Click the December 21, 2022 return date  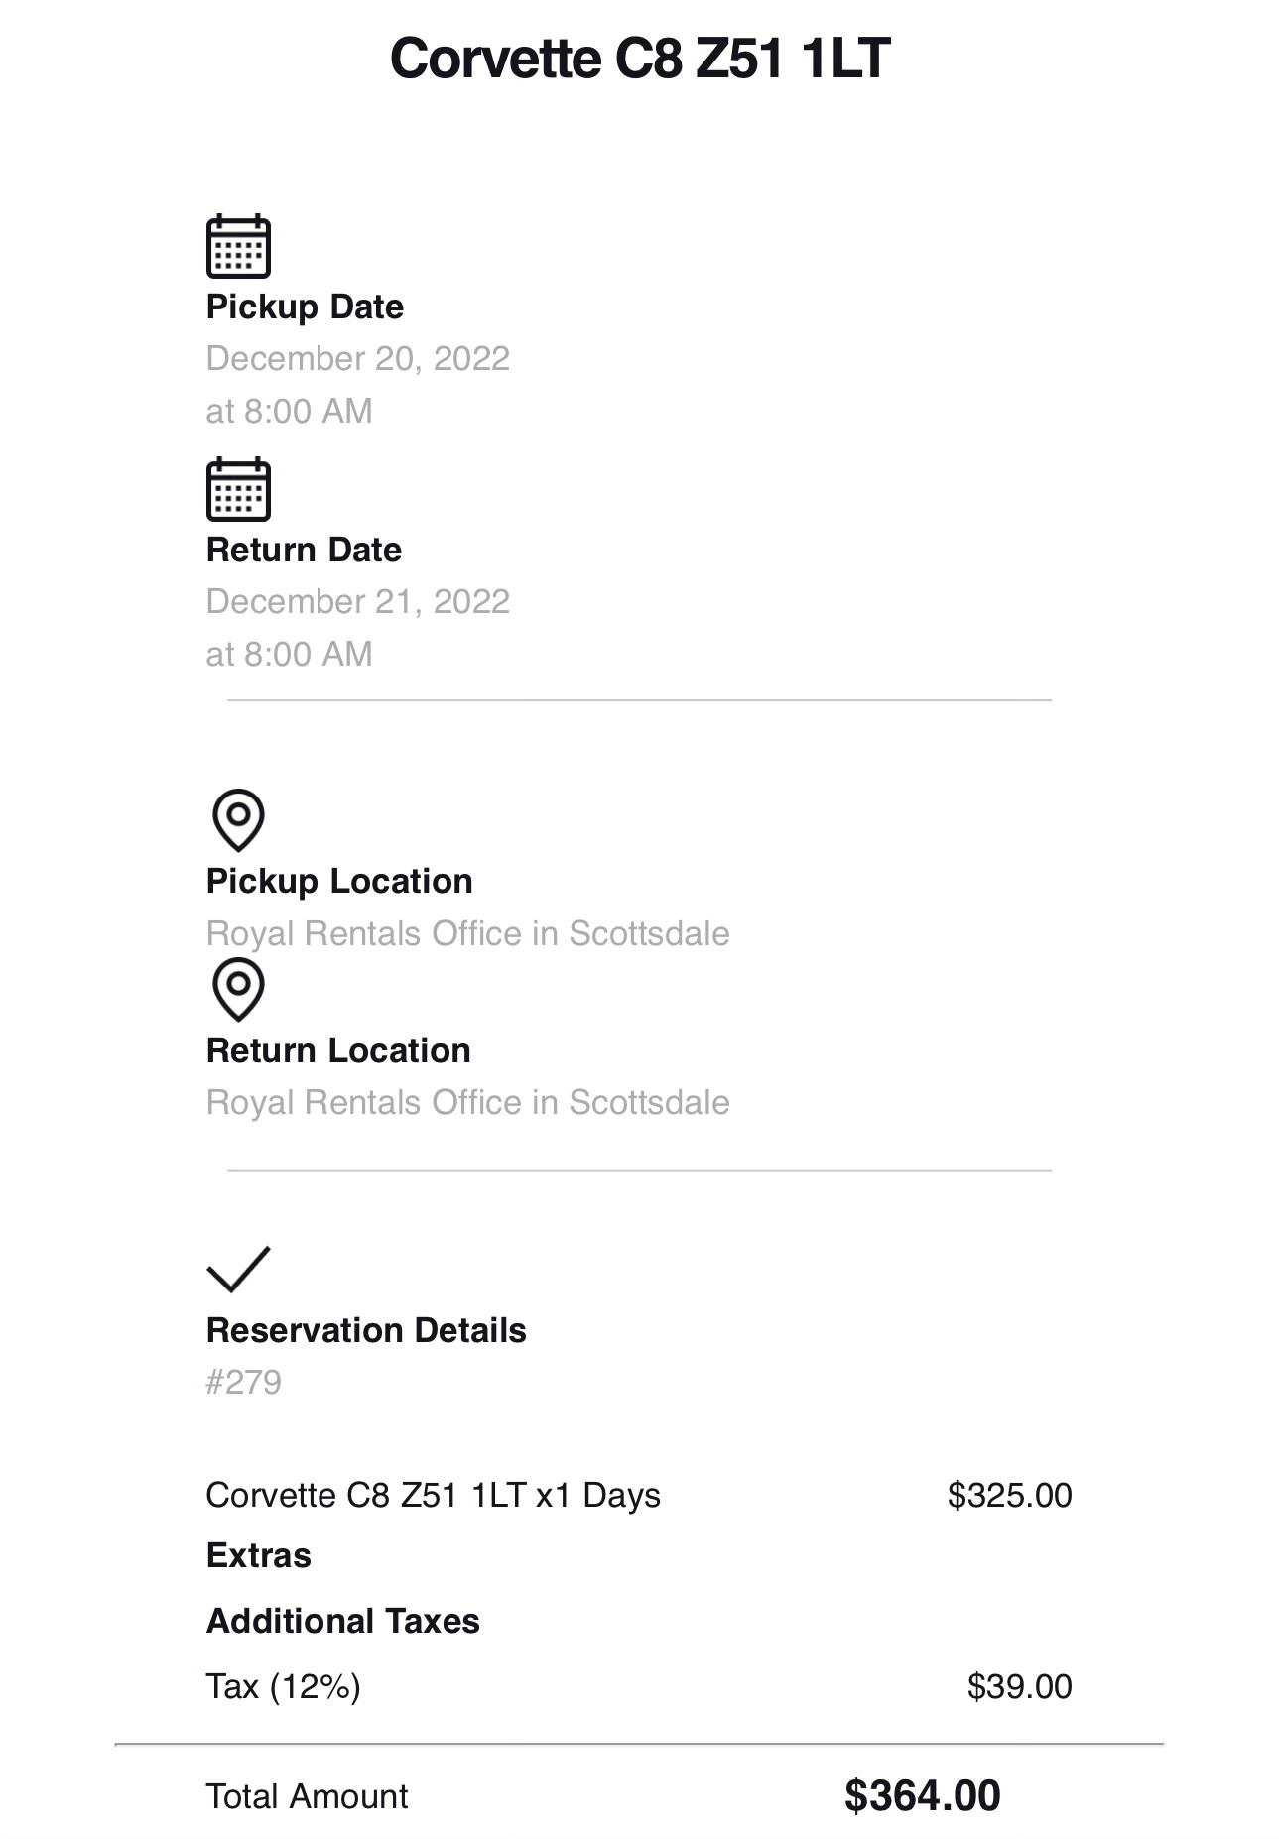pos(358,602)
